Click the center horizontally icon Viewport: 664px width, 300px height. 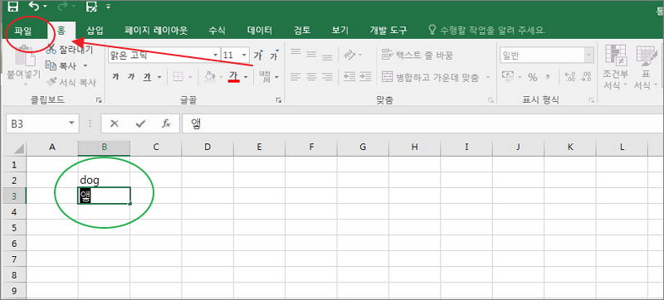click(x=312, y=77)
